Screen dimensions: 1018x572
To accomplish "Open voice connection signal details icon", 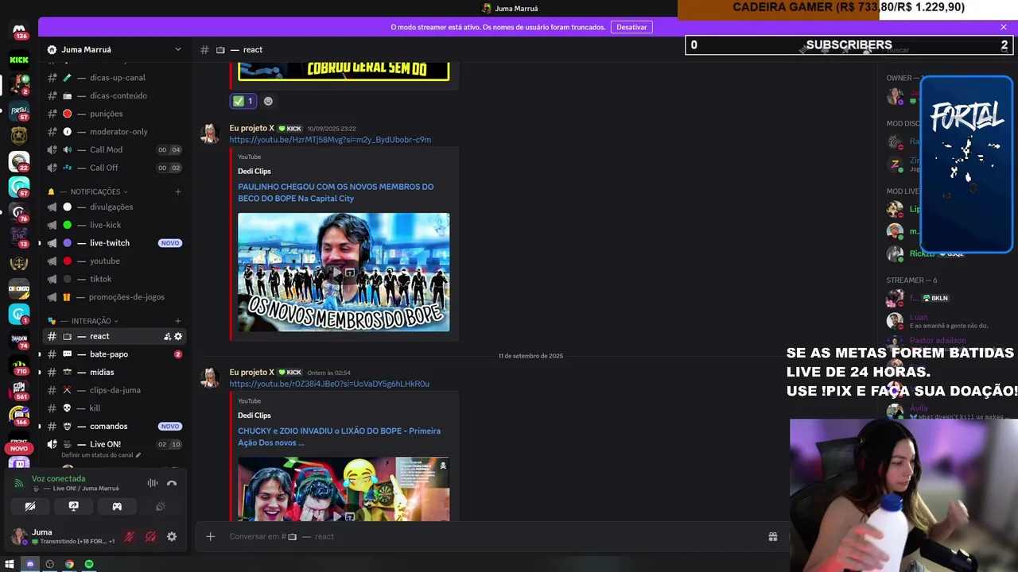I will [x=19, y=483].
